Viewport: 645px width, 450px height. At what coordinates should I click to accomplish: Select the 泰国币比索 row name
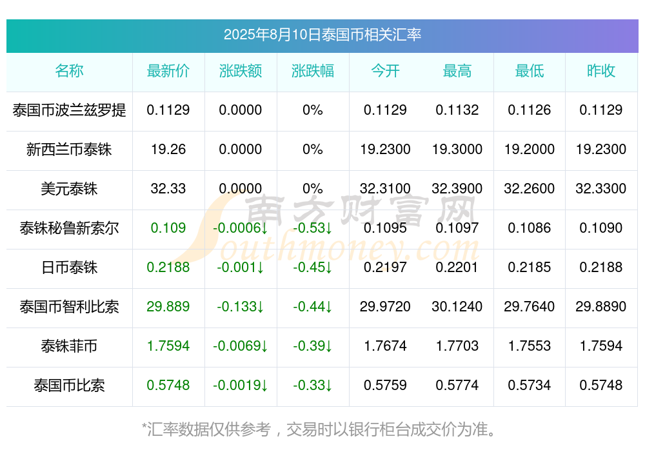[69, 386]
